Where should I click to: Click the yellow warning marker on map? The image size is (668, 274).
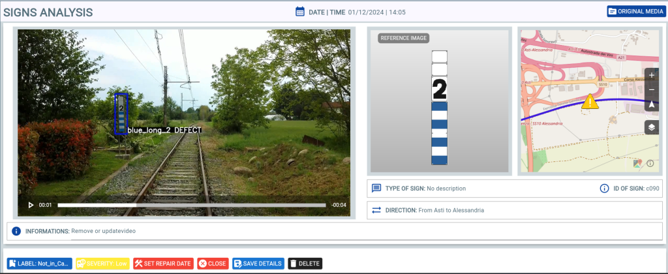pos(590,101)
